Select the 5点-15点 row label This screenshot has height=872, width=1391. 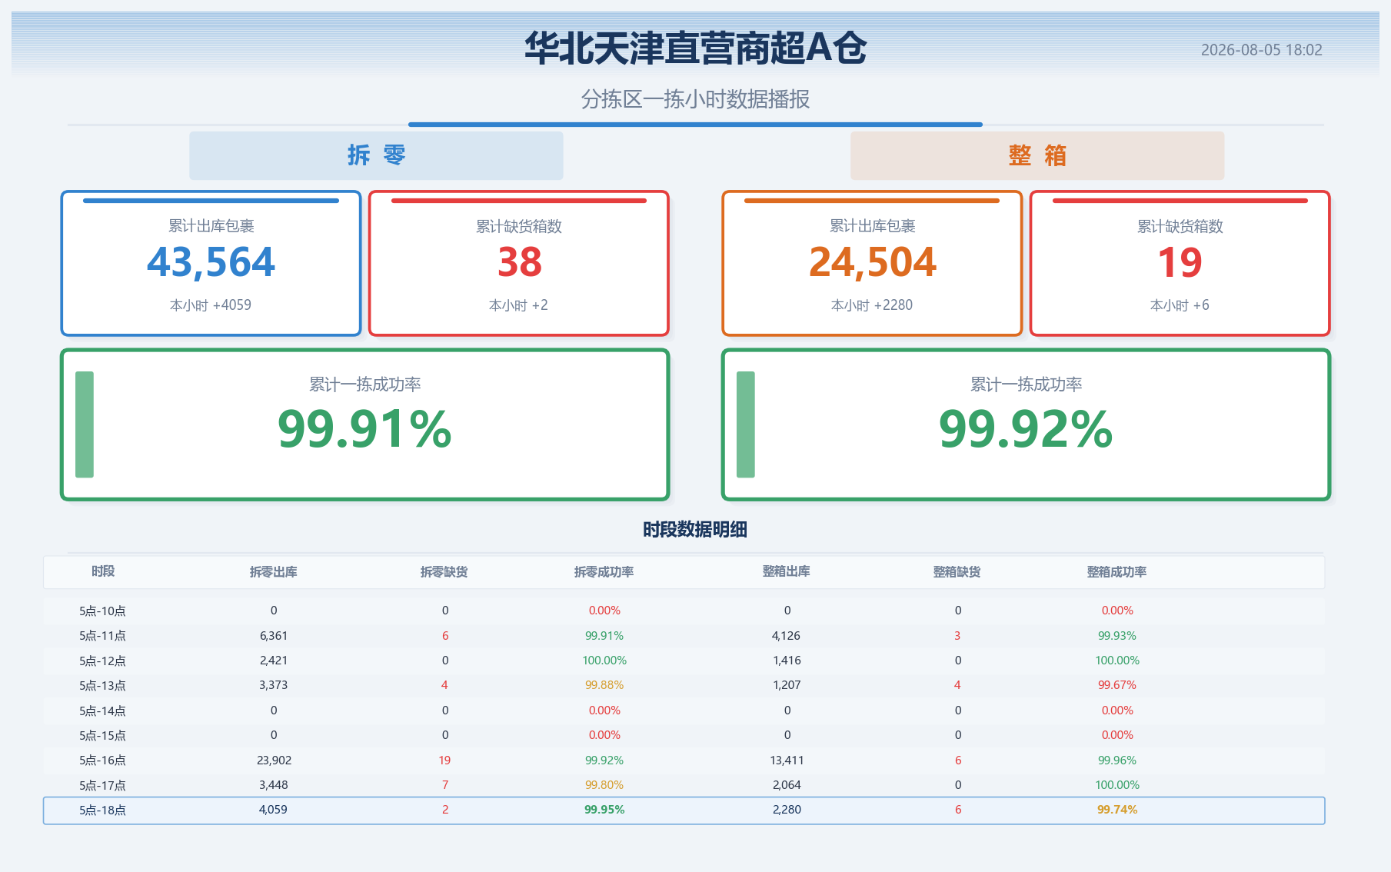pyautogui.click(x=102, y=735)
